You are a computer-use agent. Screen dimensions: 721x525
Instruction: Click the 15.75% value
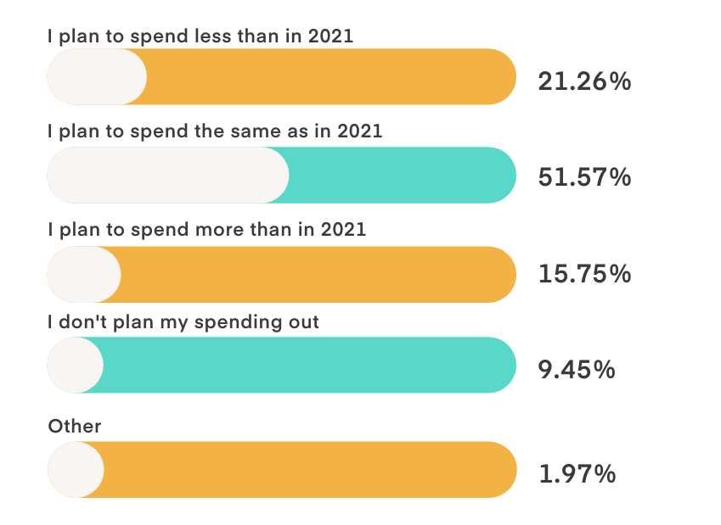point(584,275)
